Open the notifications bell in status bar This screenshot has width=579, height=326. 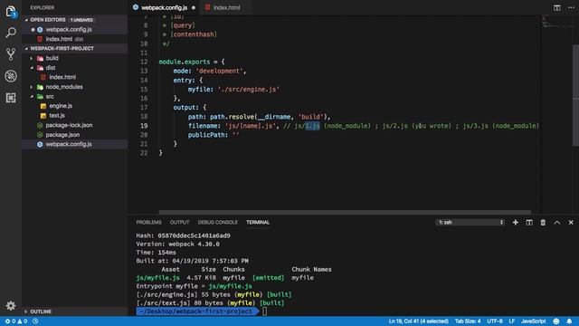click(x=569, y=321)
